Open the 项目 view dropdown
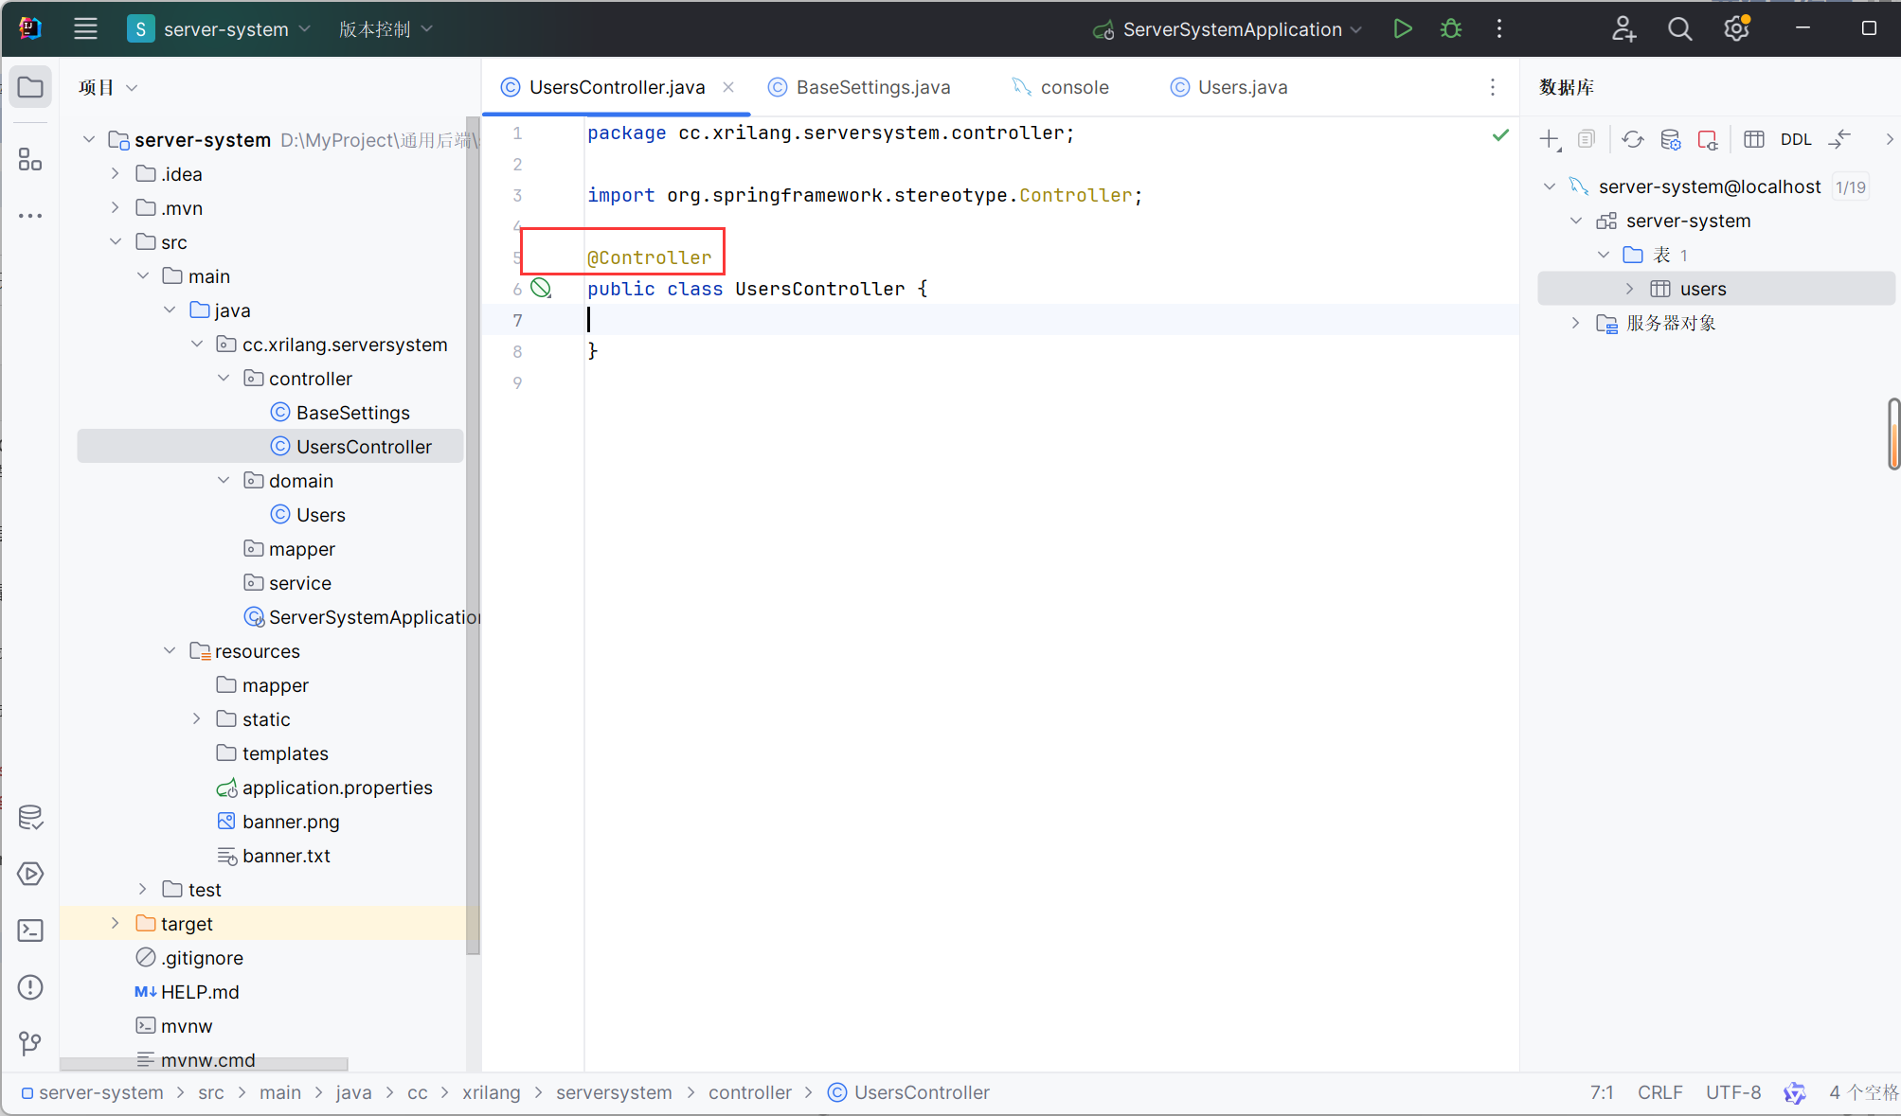 click(x=108, y=87)
